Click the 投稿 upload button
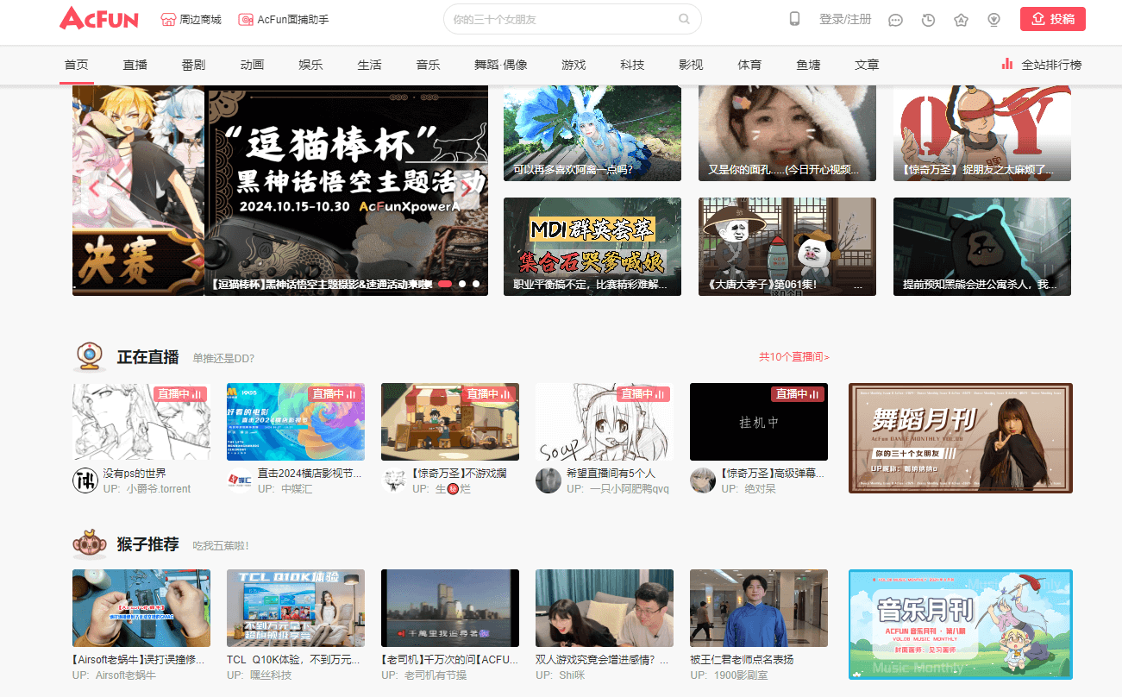The image size is (1122, 697). click(x=1052, y=19)
